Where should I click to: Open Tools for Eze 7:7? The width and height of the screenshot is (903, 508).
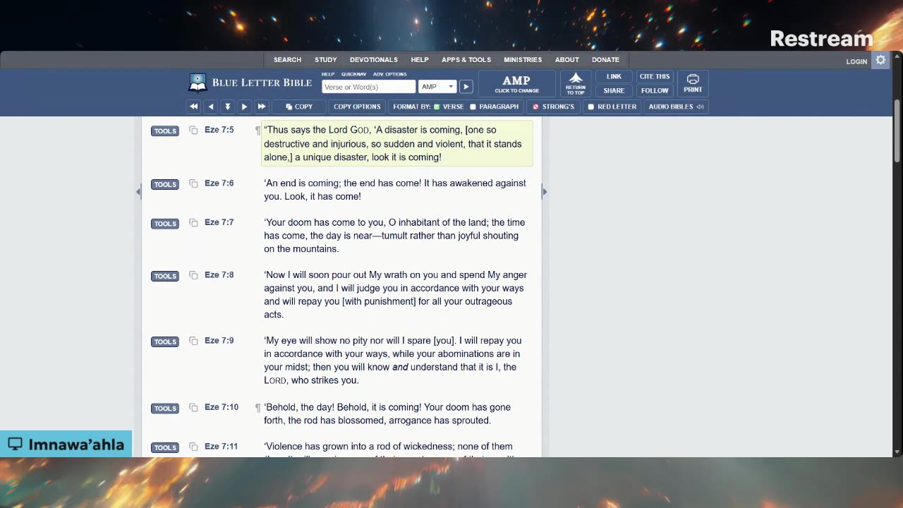pos(165,224)
